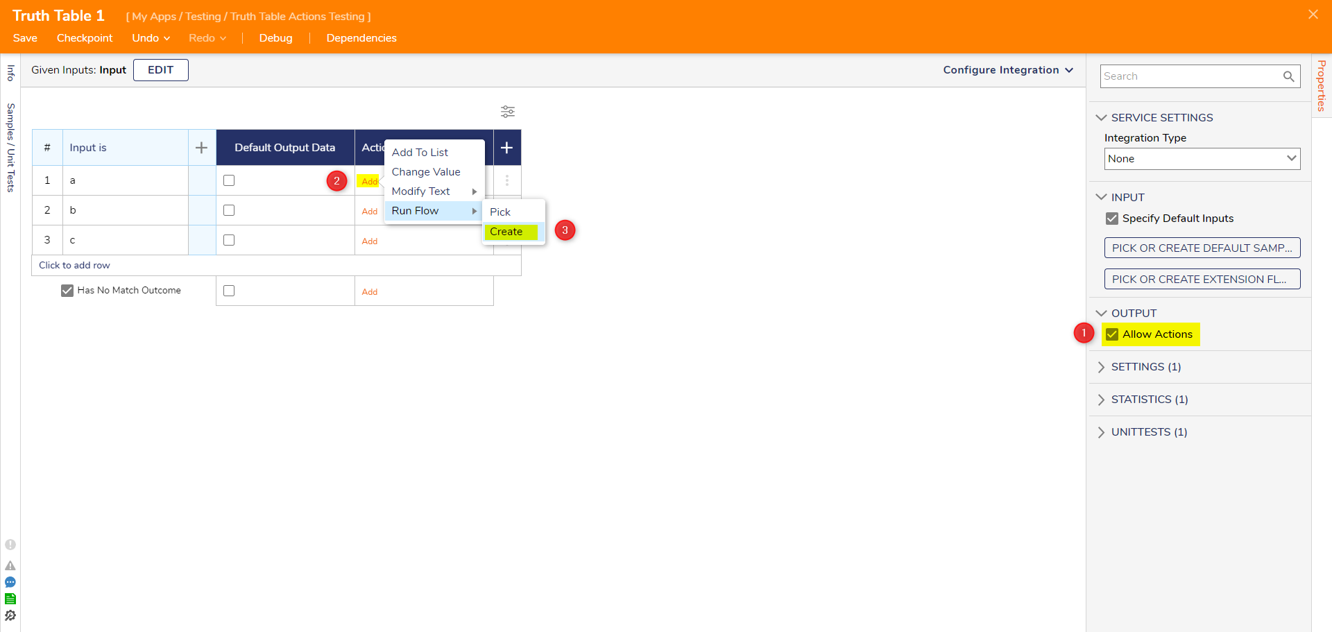Click the search magnifier icon

[1288, 76]
